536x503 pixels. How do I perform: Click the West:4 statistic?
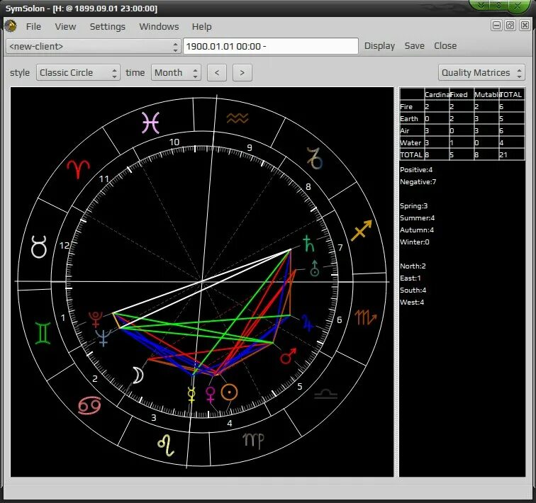pos(411,303)
